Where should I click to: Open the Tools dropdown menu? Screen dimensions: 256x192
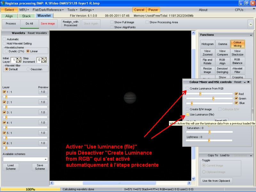click(x=72, y=10)
